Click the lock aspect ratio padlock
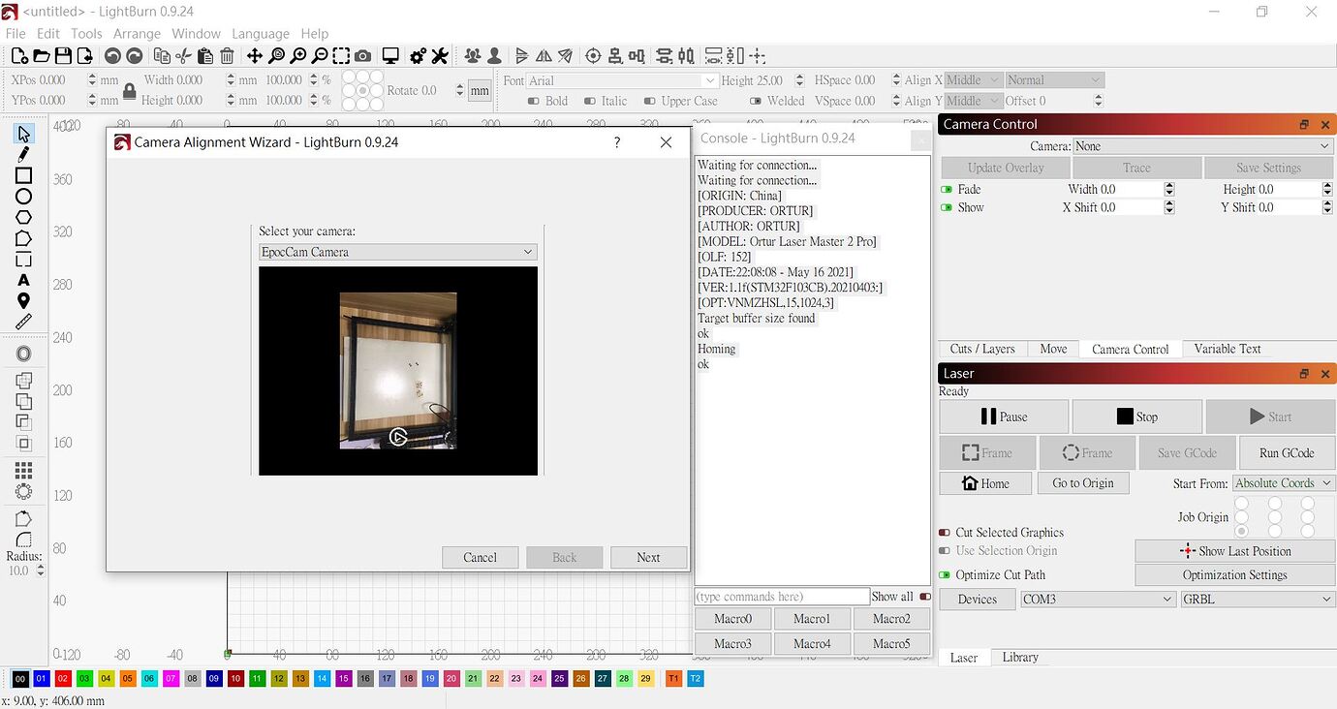 [130, 90]
